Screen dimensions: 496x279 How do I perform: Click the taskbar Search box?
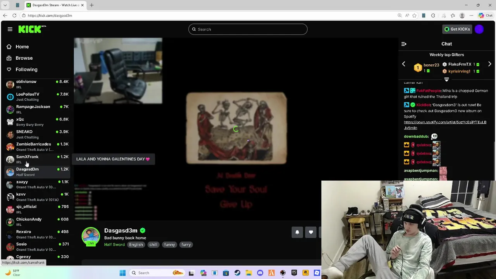[157, 273]
